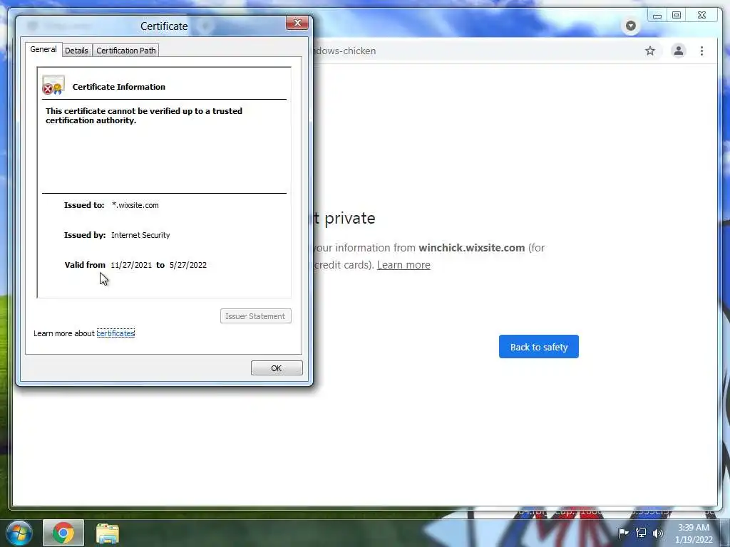730x547 pixels.
Task: Open the clock showing 3:39 AM
Action: [694, 533]
